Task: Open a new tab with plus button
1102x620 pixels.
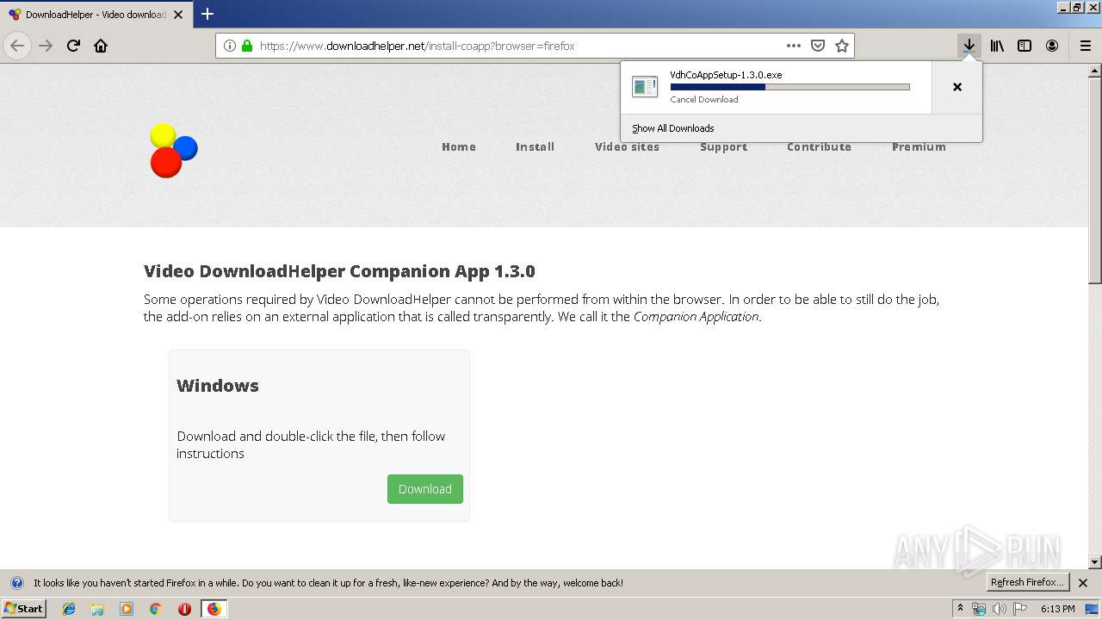Action: pyautogui.click(x=207, y=14)
